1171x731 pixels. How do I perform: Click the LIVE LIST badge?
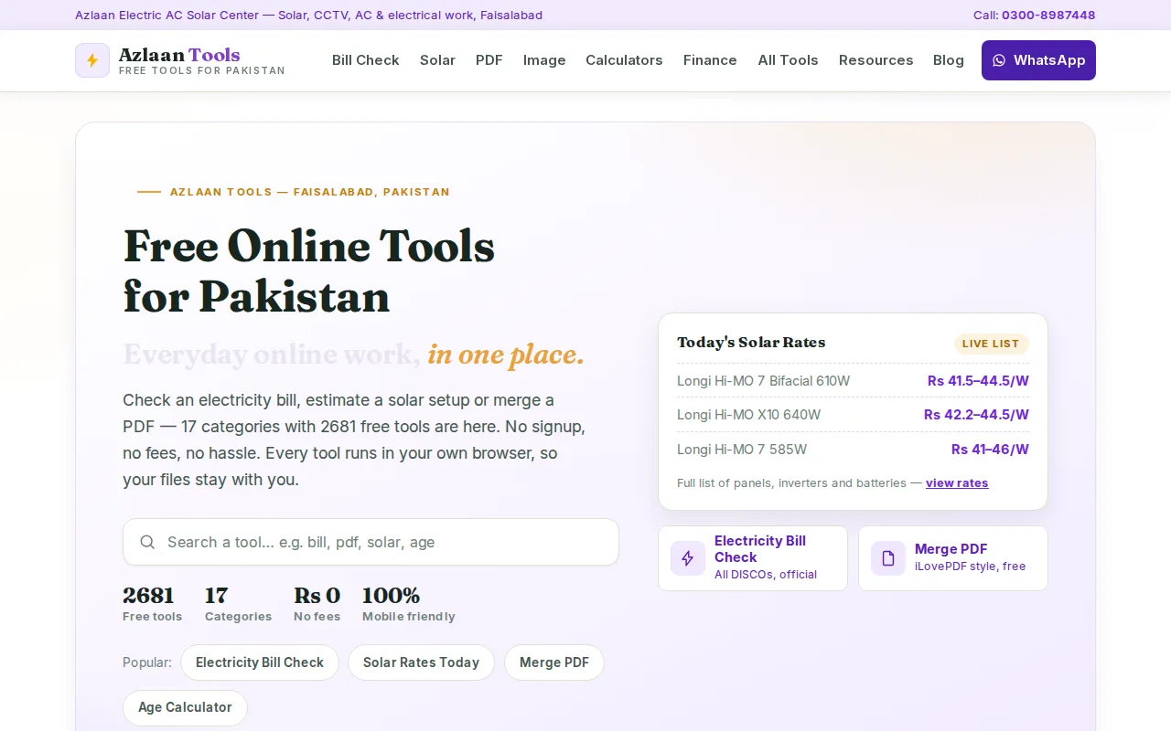(x=991, y=344)
